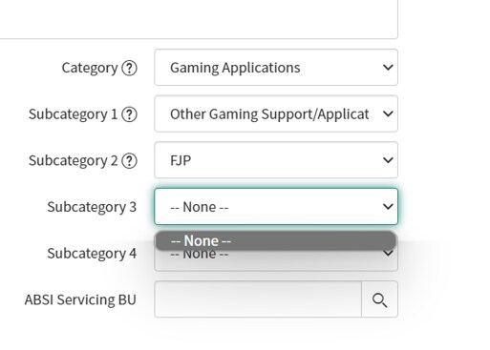Viewport: 490px width, 350px height.
Task: Click the Category dropdown chevron arrow
Action: (x=388, y=68)
